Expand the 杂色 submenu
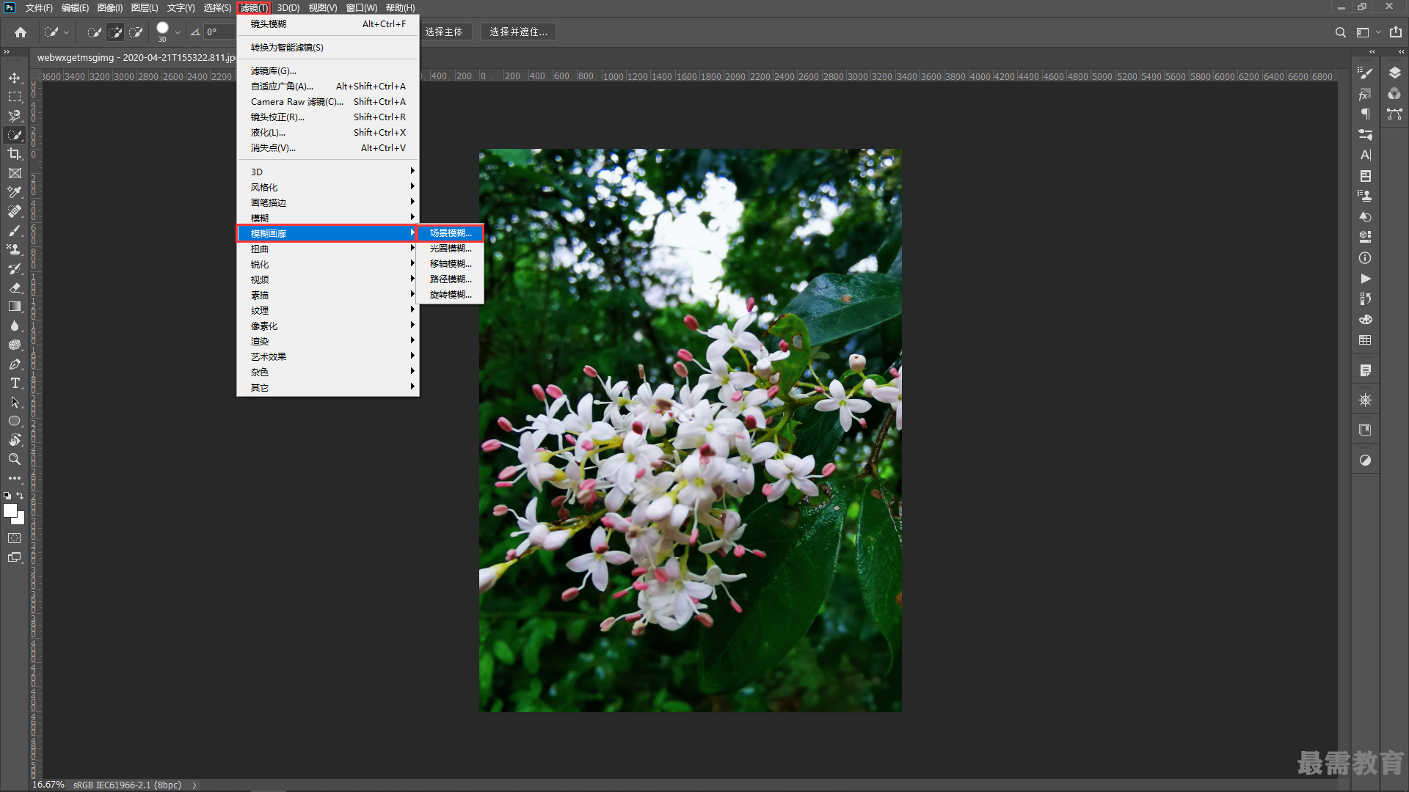Viewport: 1409px width, 792px height. point(328,372)
